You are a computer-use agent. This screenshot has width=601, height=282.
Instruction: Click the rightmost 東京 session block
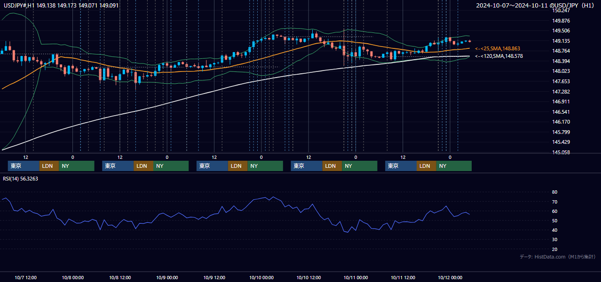click(401, 166)
